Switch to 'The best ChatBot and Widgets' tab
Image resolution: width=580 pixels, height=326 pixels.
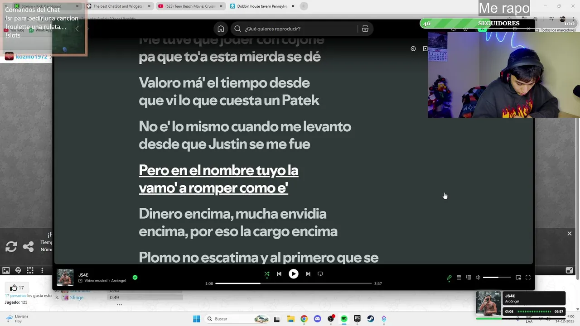pyautogui.click(x=118, y=6)
